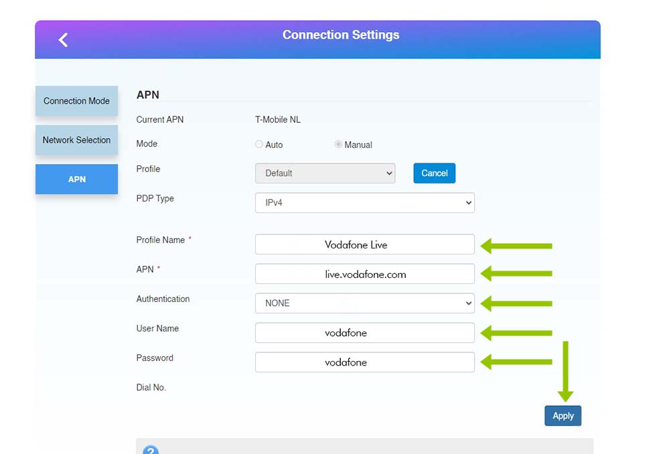Focus the Profile Name input field
Screen dimensions: 655x454
[x=364, y=245]
